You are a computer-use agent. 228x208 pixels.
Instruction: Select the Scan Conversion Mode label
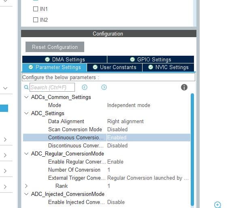click(75, 129)
